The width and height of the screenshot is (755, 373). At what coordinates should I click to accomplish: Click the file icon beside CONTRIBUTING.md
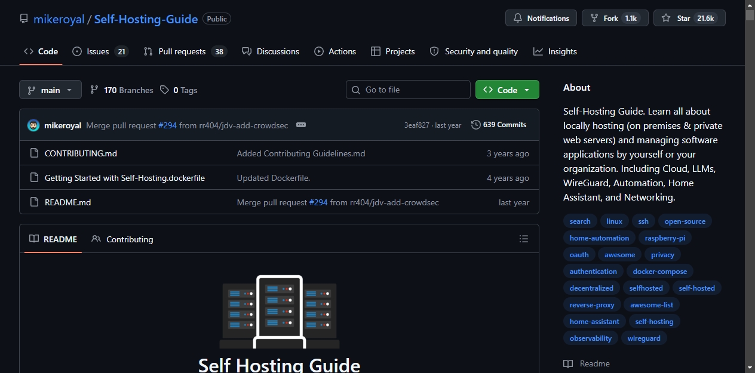pos(34,153)
